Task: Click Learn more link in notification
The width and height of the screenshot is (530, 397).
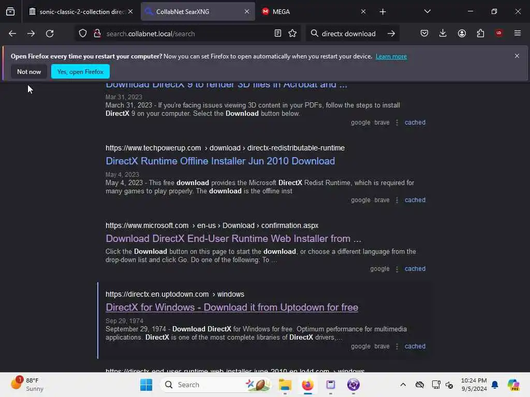Action: click(x=391, y=56)
